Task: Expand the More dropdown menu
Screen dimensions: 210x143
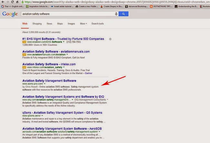Action: tap(83, 24)
